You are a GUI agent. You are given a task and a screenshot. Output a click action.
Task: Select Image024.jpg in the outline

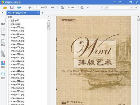17,101
